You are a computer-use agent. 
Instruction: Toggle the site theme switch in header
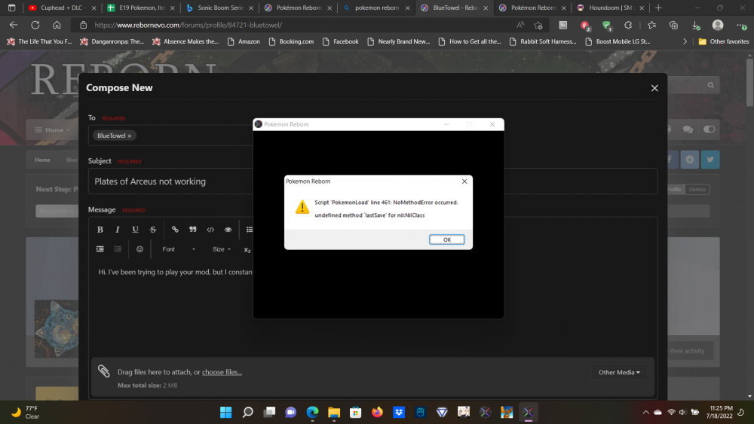709,130
